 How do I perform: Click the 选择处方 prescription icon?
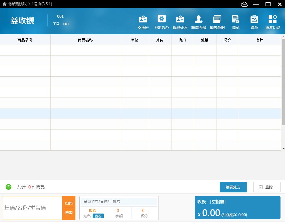click(180, 22)
